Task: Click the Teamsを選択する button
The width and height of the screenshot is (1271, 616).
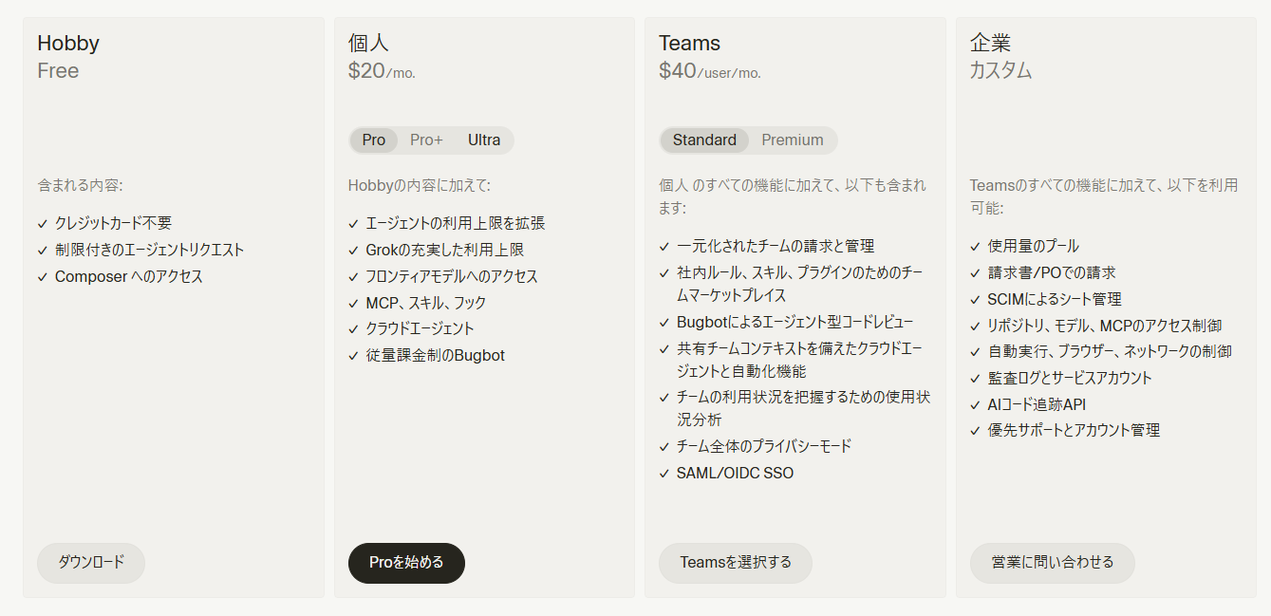Action: [736, 563]
